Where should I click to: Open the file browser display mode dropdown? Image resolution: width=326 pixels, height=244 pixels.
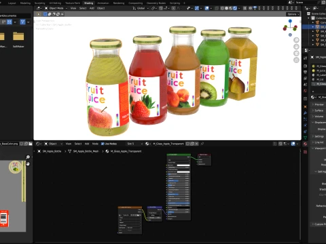click(x=15, y=22)
